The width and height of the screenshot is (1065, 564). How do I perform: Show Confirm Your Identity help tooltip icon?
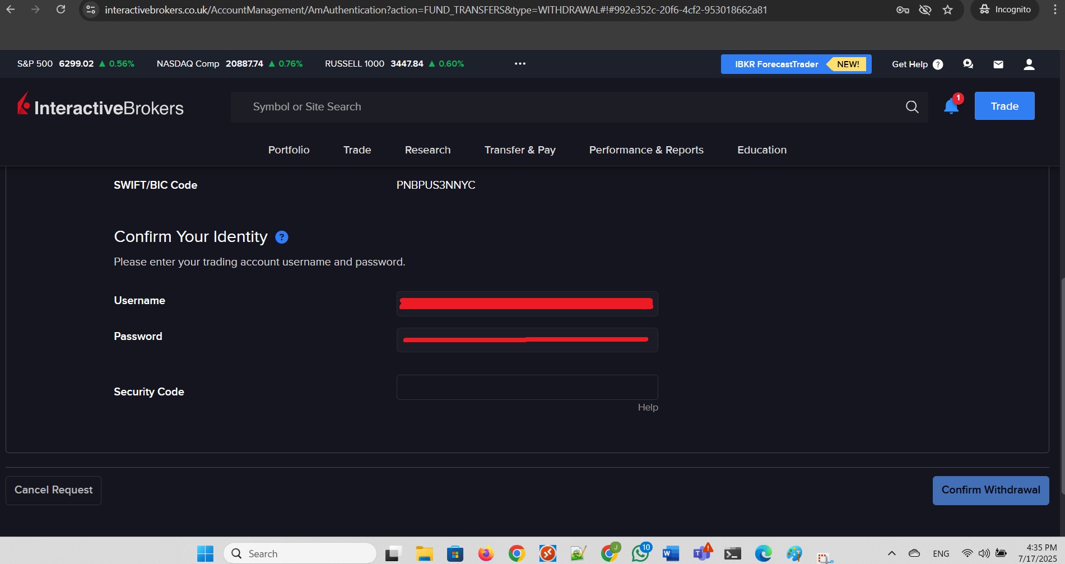(282, 237)
